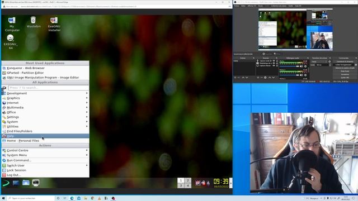The image size is (358, 201).
Task: Click the removable device tray icon beside the clock
Action: pyautogui.click(x=208, y=183)
